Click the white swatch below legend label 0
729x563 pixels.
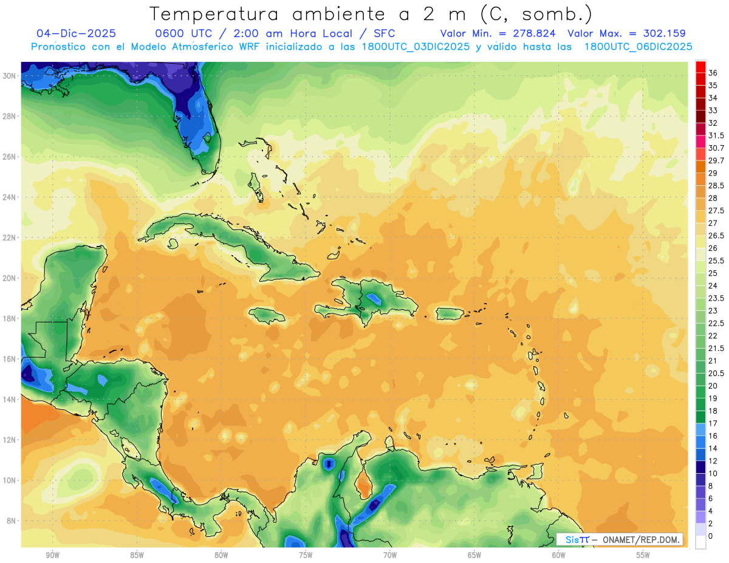pos(700,542)
